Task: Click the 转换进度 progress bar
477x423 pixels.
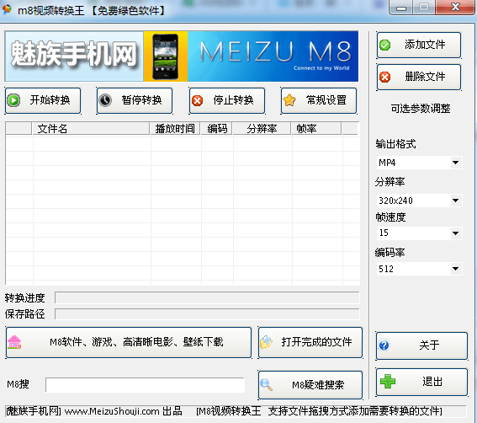Action: 207,297
